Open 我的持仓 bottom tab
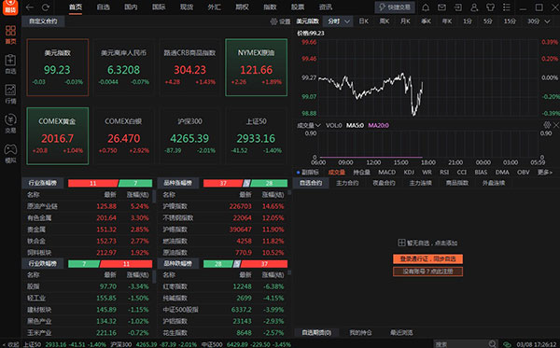The width and height of the screenshot is (560, 348). coord(360,333)
